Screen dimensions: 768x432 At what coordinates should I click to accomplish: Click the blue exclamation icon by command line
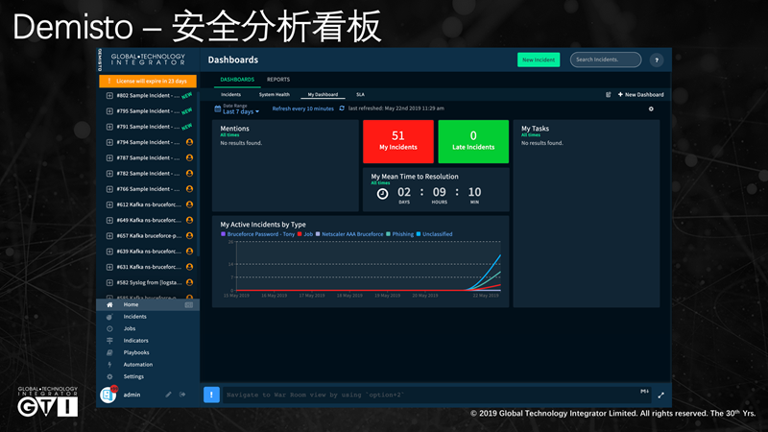(x=211, y=395)
